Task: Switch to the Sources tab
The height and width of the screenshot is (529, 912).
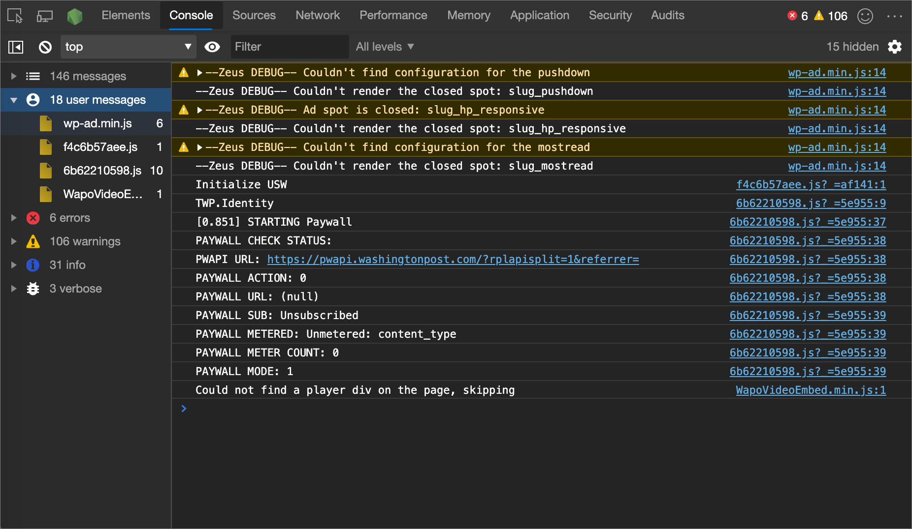Action: (x=254, y=15)
